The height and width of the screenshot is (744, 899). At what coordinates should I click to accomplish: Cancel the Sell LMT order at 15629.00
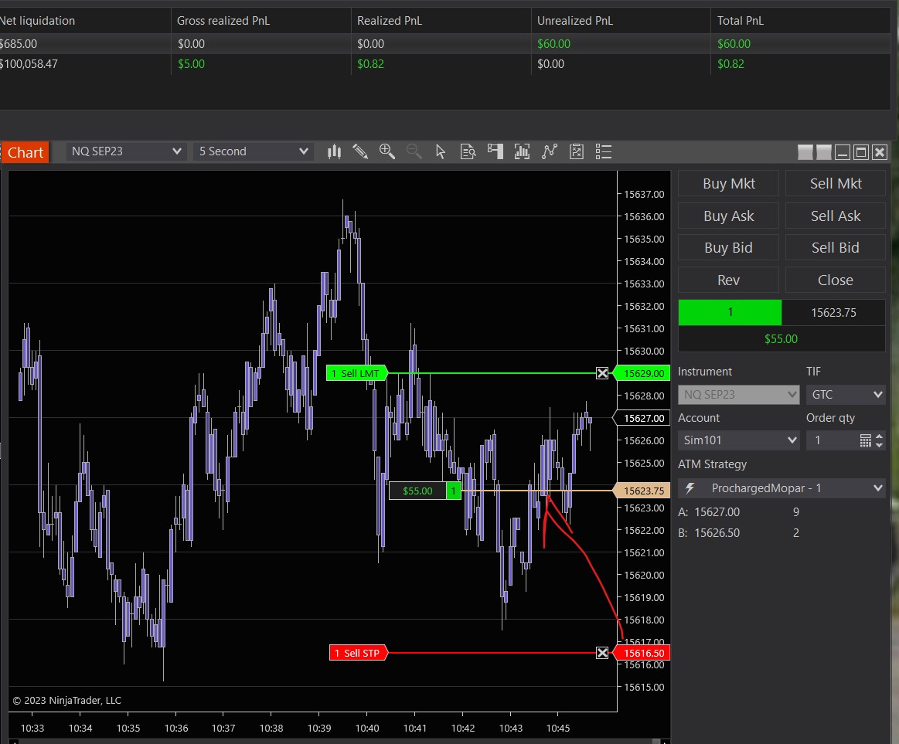coord(602,374)
